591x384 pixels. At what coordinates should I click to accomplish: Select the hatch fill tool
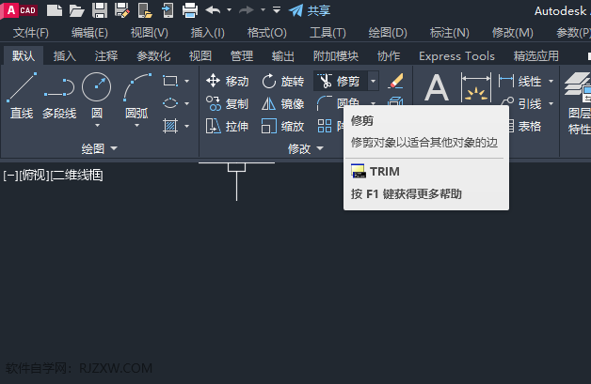[170, 126]
